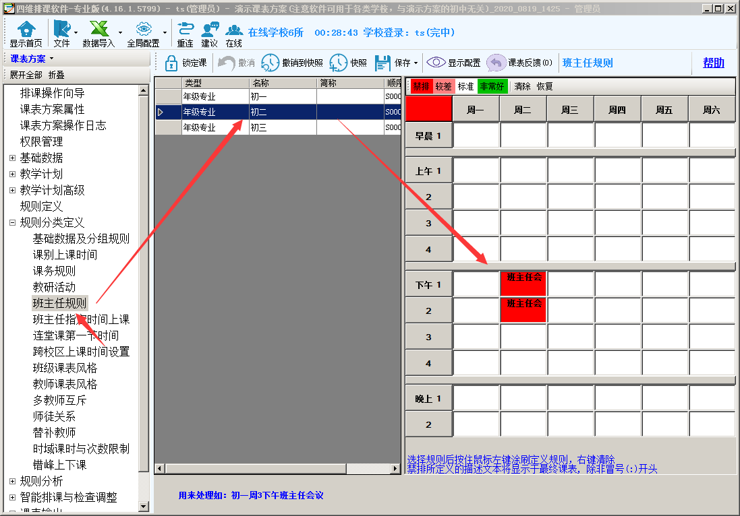
Task: Click the 重连 reconnect icon
Action: tap(185, 30)
